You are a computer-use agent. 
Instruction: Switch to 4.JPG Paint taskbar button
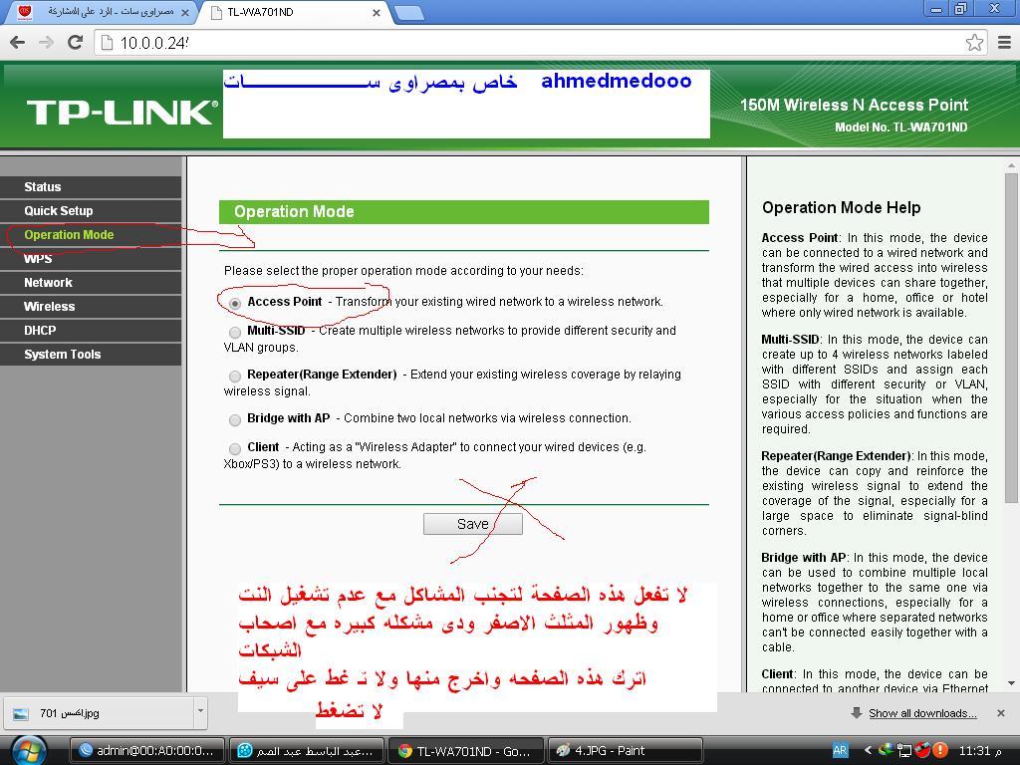point(626,751)
